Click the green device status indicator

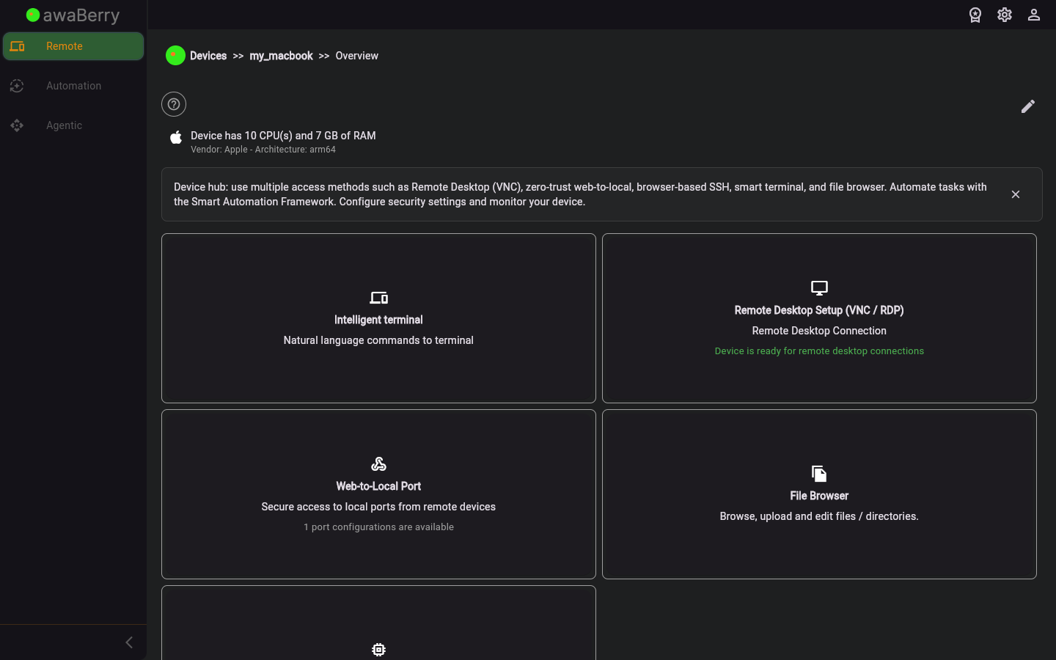pyautogui.click(x=175, y=56)
